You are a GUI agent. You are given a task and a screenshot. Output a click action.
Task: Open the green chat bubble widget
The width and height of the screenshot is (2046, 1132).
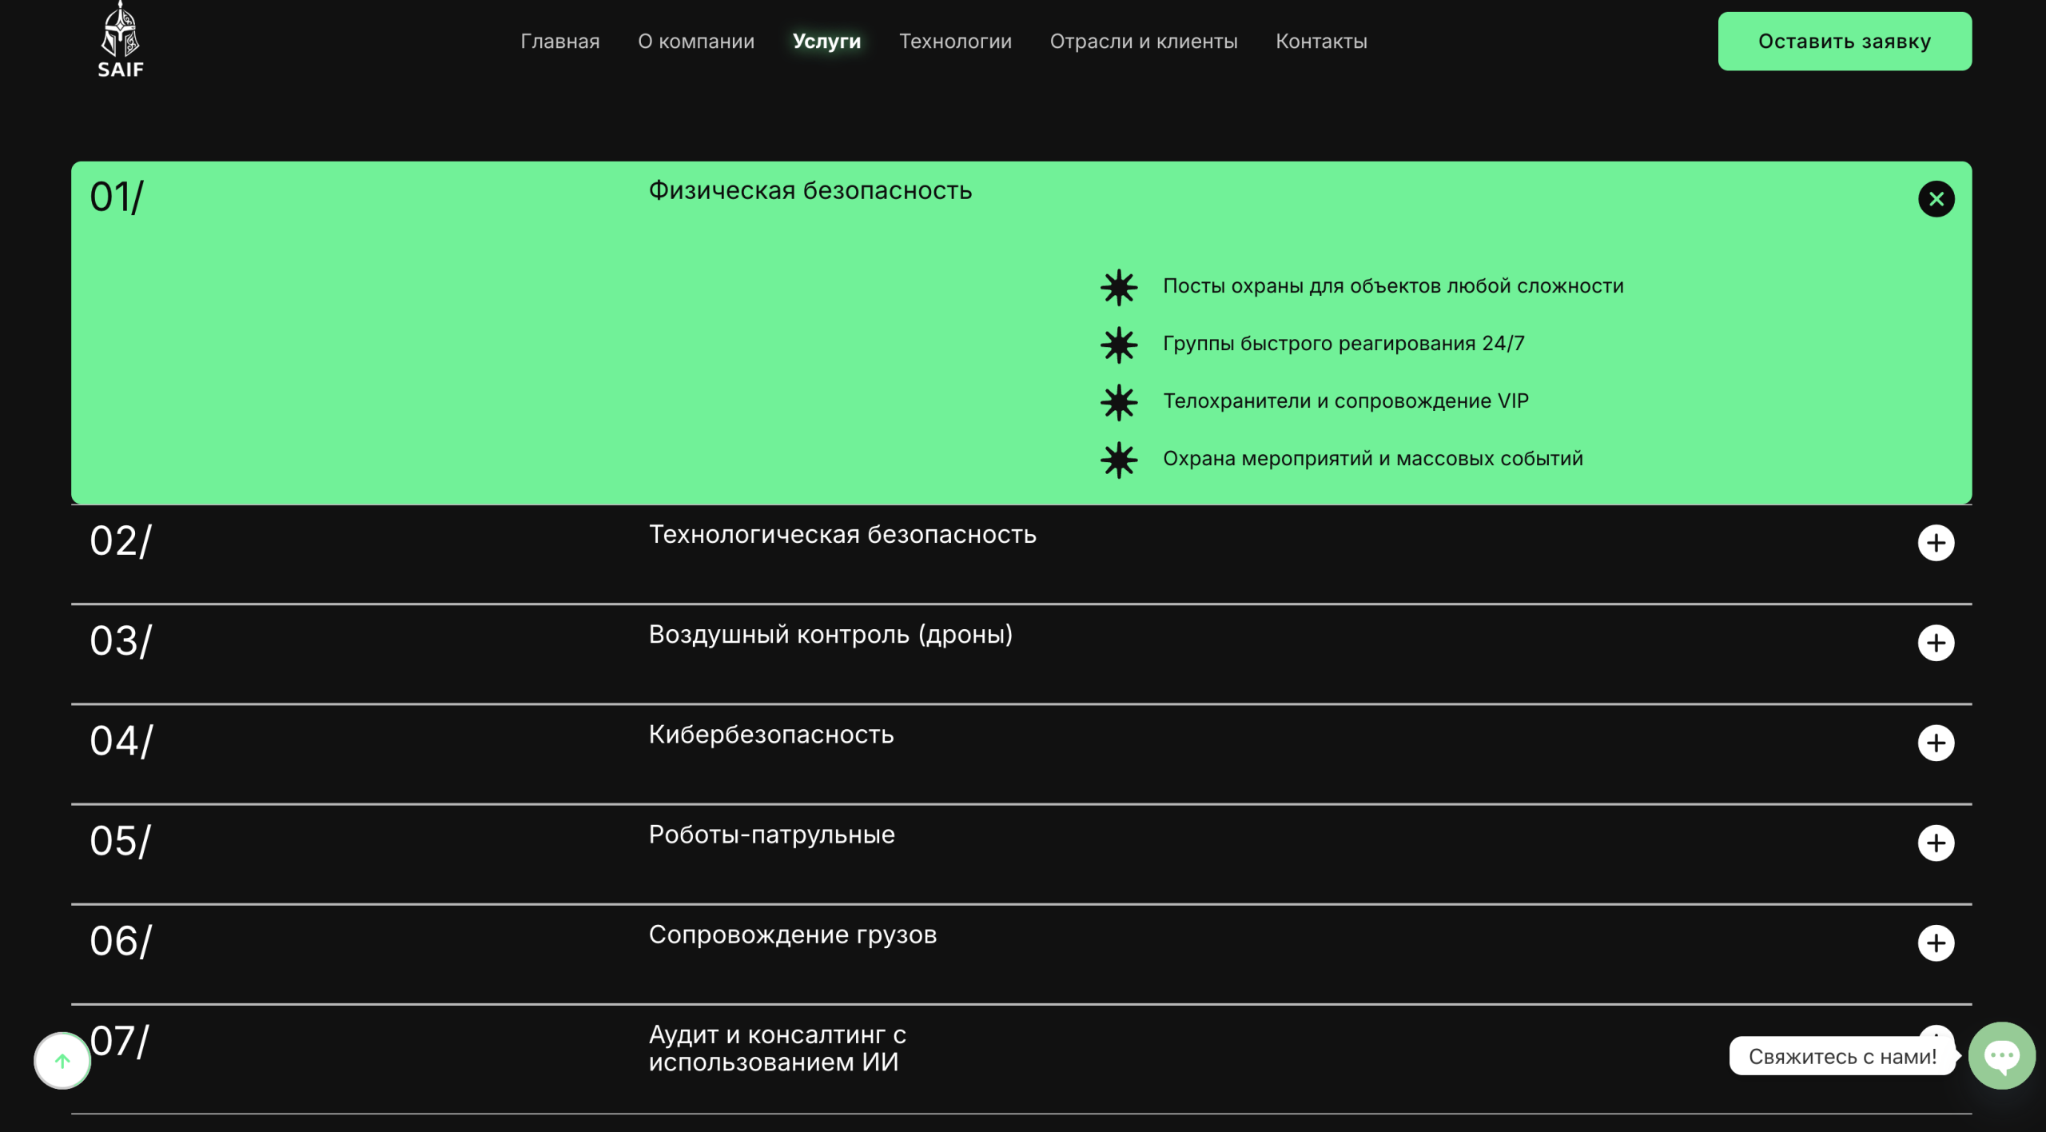2001,1055
